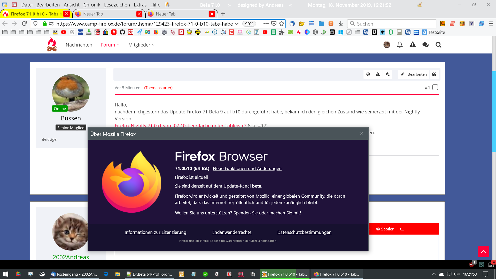
Task: Bookmark page with the star icon
Action: pos(282,24)
